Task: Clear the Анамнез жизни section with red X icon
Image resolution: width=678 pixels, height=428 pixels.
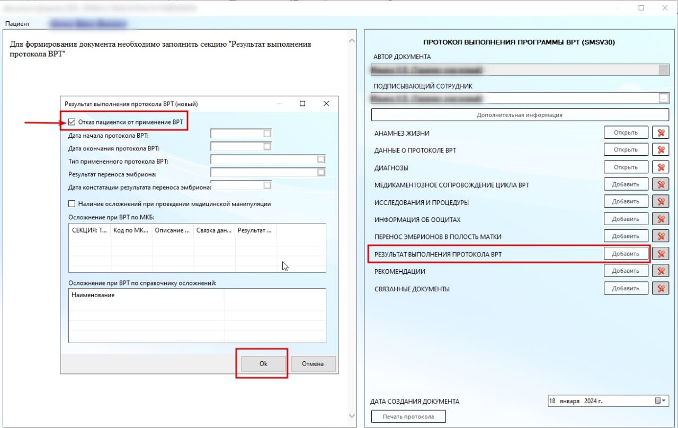Action: pyautogui.click(x=661, y=133)
